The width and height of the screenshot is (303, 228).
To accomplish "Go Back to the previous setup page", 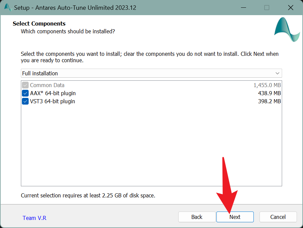I will click(197, 217).
